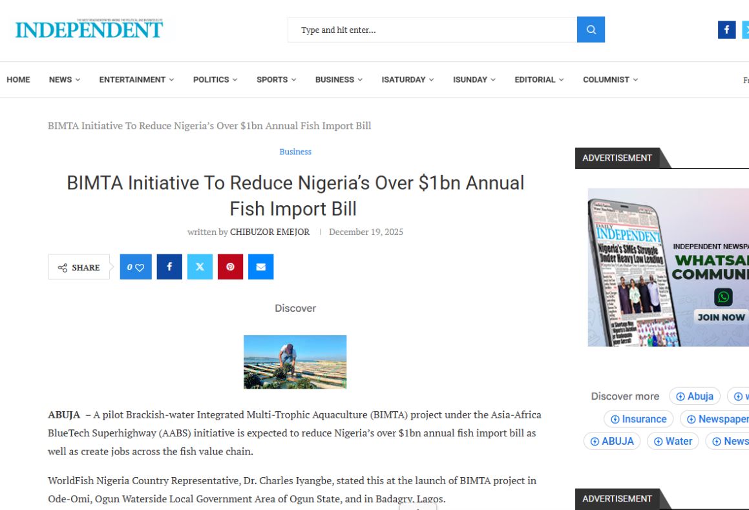The image size is (749, 510).
Task: Select the Insurance discover tag
Action: point(638,419)
